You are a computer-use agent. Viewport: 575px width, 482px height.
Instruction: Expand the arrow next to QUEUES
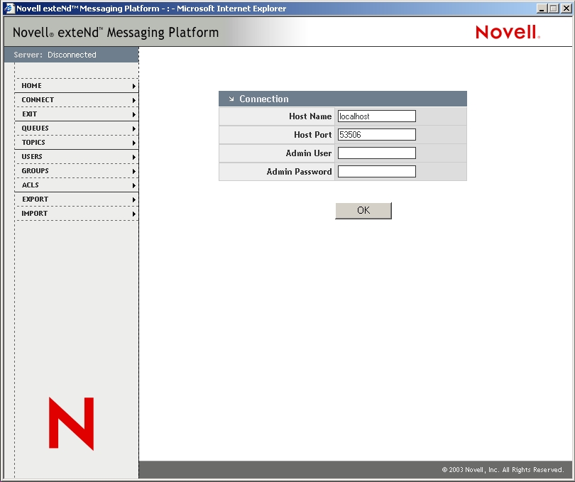coord(134,128)
